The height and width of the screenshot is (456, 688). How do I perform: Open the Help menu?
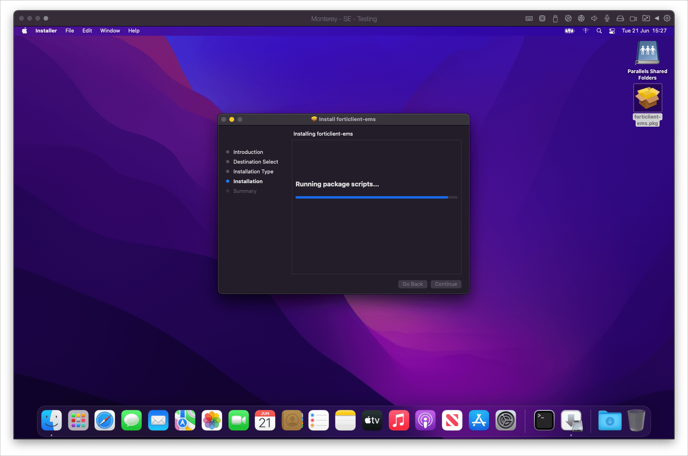click(134, 31)
